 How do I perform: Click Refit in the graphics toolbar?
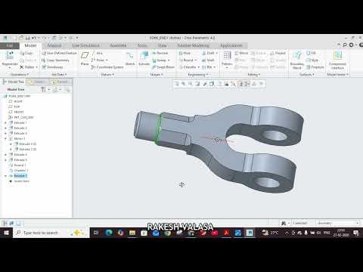[x=177, y=84]
